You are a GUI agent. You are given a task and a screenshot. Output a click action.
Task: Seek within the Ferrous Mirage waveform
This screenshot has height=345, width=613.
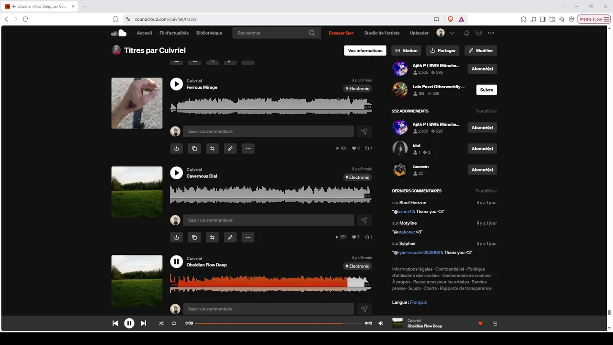[271, 105]
